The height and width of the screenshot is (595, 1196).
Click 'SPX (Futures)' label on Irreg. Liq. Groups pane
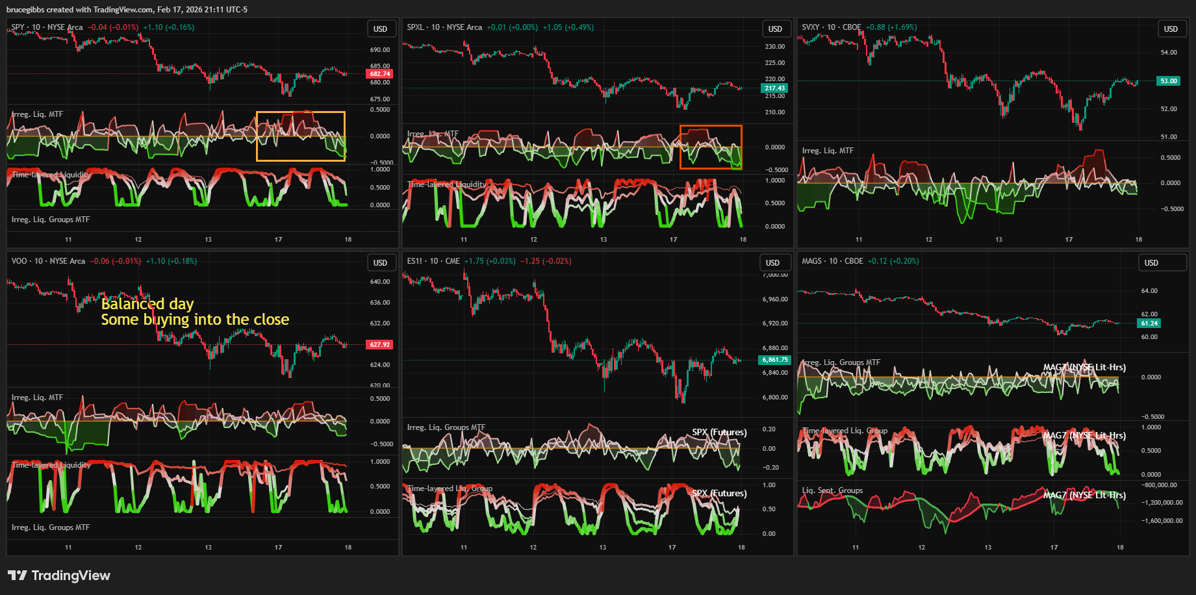tap(719, 433)
